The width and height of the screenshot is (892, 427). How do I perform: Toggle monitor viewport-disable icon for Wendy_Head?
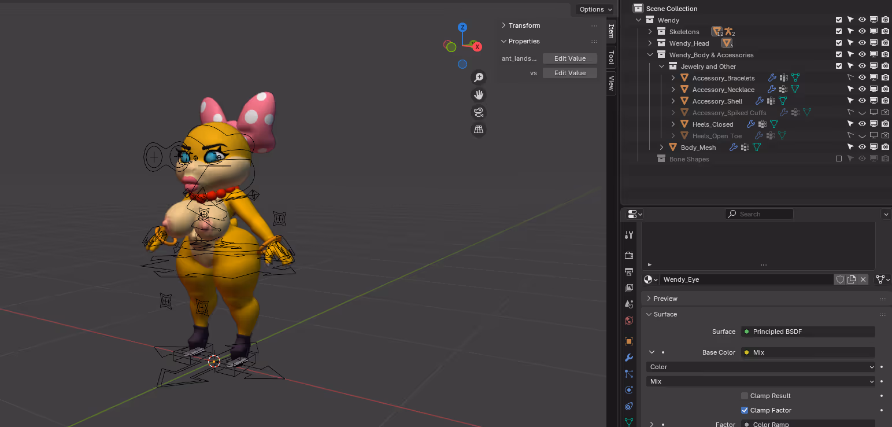(x=874, y=43)
